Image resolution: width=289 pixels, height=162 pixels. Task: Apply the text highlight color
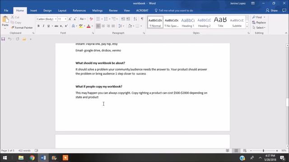click(x=81, y=26)
